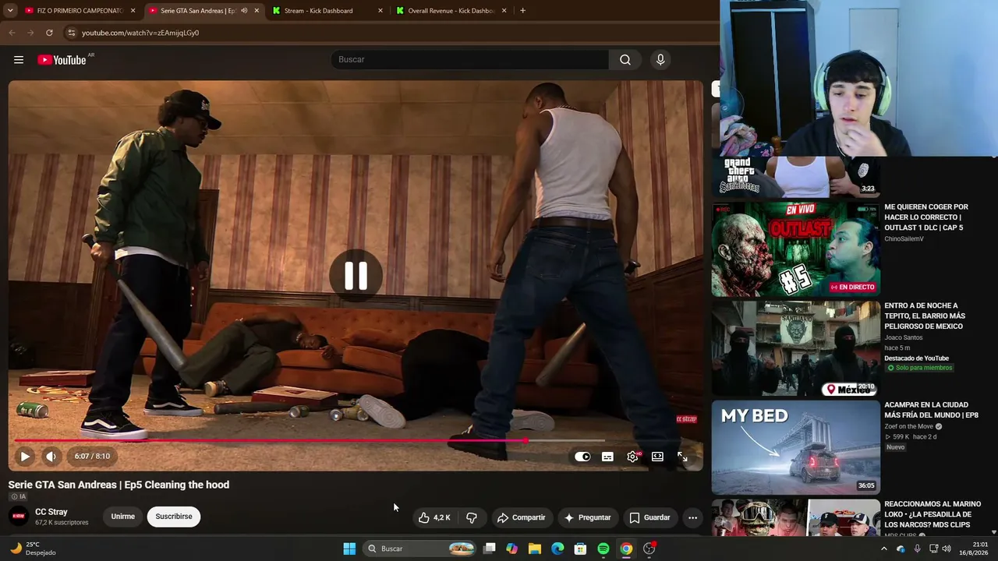Open video titled ENTRO A DE NOCHE A TEPITO
Image resolution: width=998 pixels, height=561 pixels.
pos(925,316)
